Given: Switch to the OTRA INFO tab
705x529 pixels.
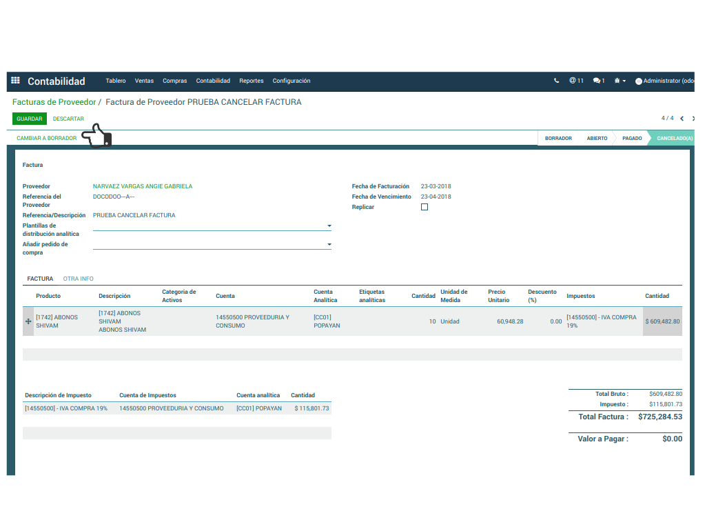Looking at the screenshot, I should click(78, 279).
